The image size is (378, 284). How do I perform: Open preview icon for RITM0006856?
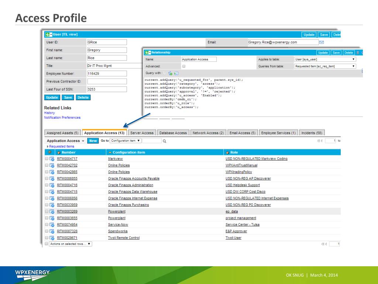52,198
